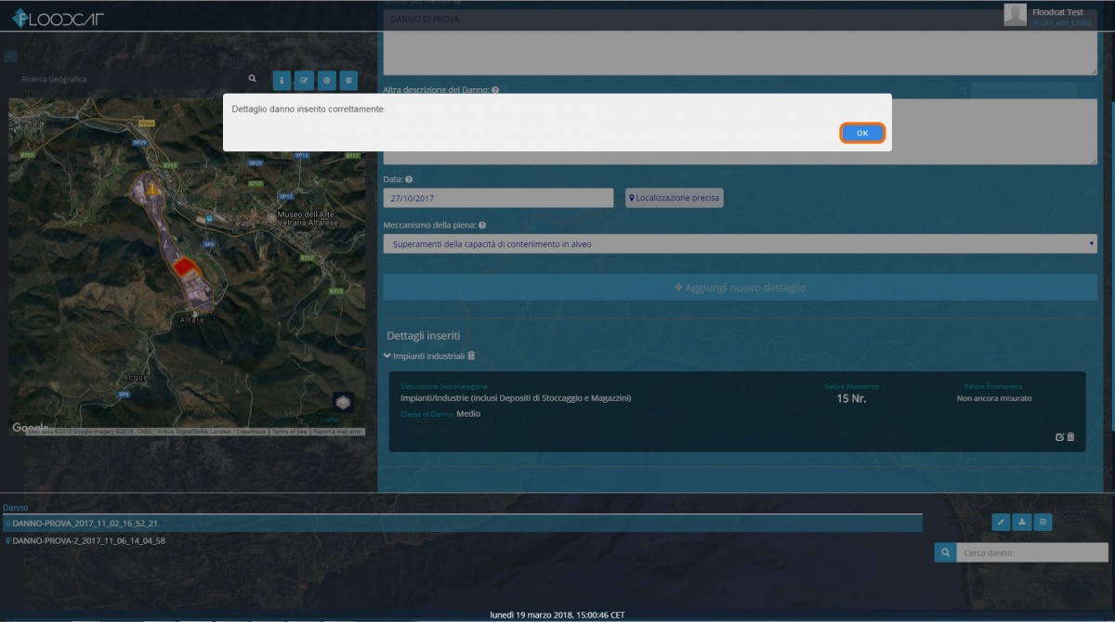
Task: Click the help icon beside Data
Action: pos(409,179)
